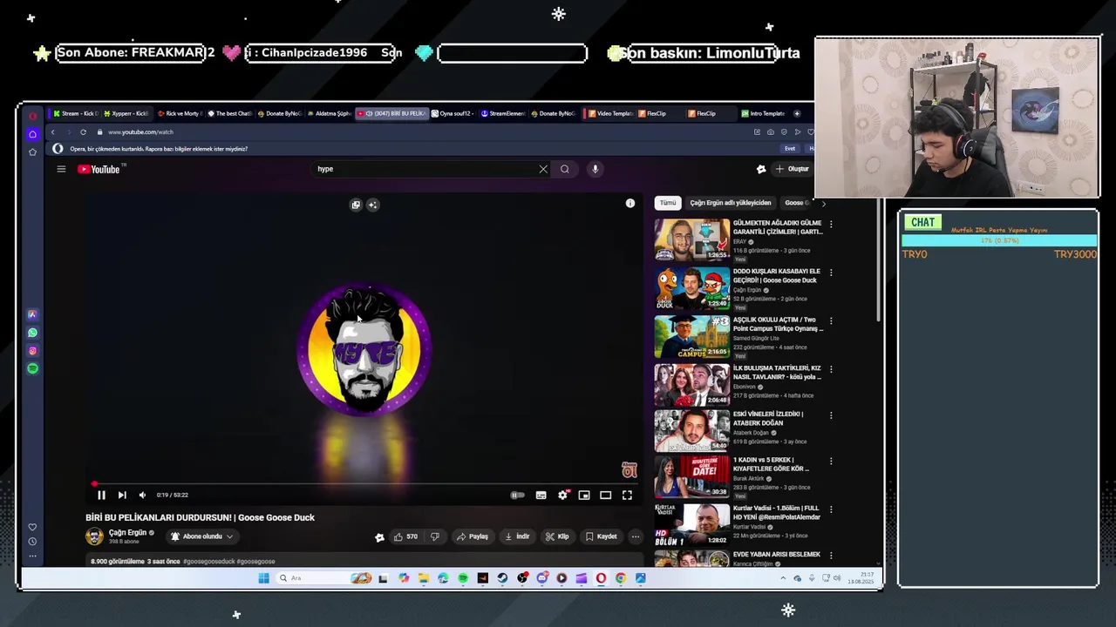Screen dimensions: 1116x627
Task: Open 'GÜLMEKTEN AĞLADIKI GÜLME' video thumbnail
Action: pos(692,239)
